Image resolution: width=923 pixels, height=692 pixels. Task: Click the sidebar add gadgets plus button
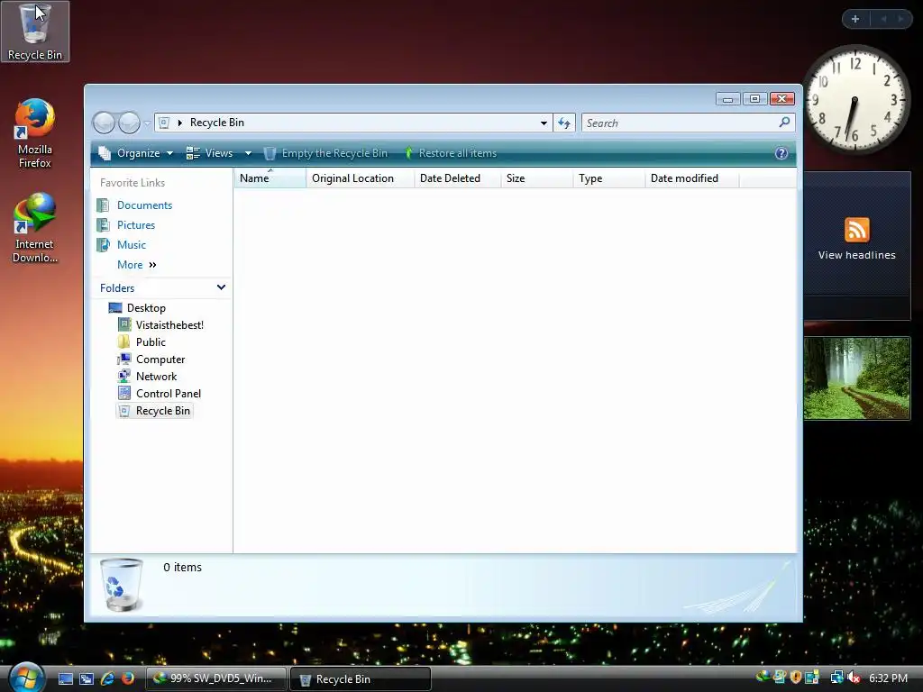pyautogui.click(x=855, y=19)
